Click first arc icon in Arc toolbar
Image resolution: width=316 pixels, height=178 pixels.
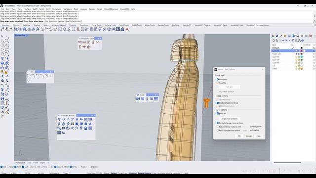29,76
